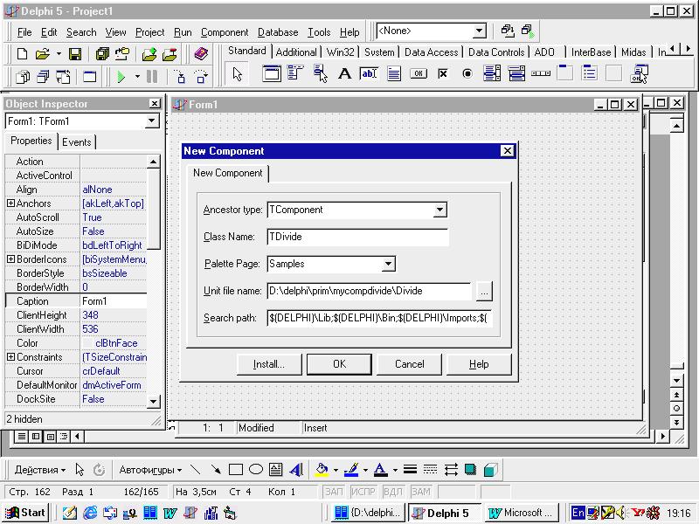Click the Search path input field
Screen dimensions: 699x524
tap(379, 318)
